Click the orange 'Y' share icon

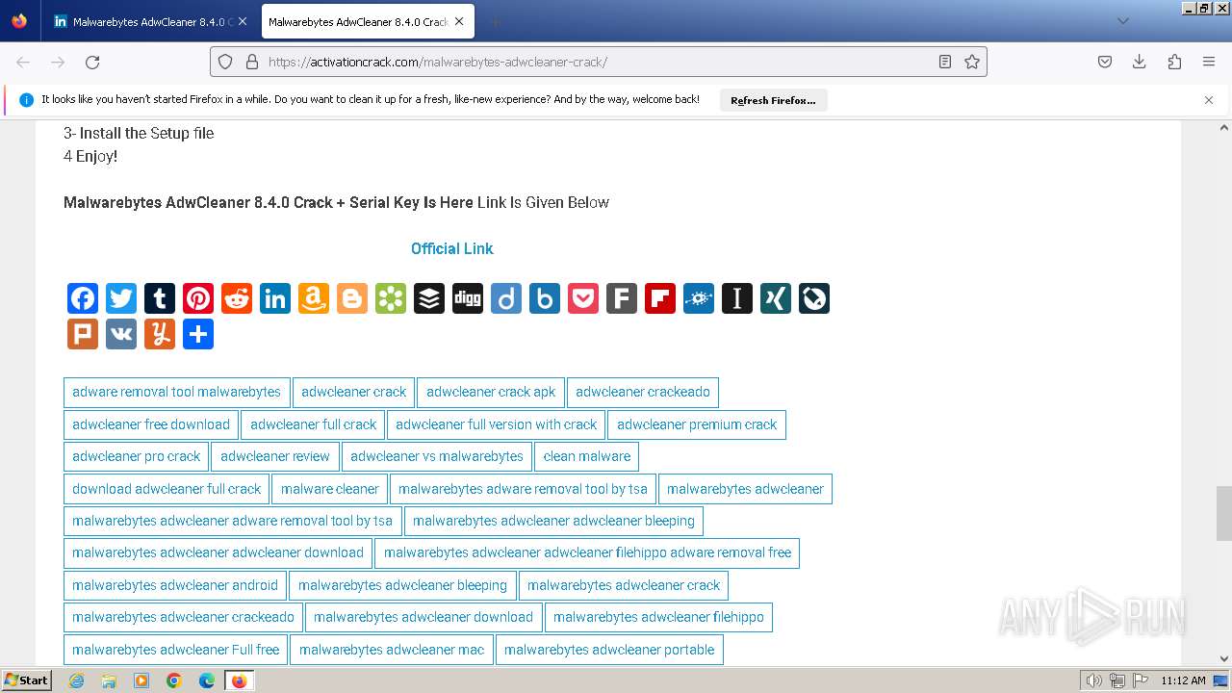point(160,334)
